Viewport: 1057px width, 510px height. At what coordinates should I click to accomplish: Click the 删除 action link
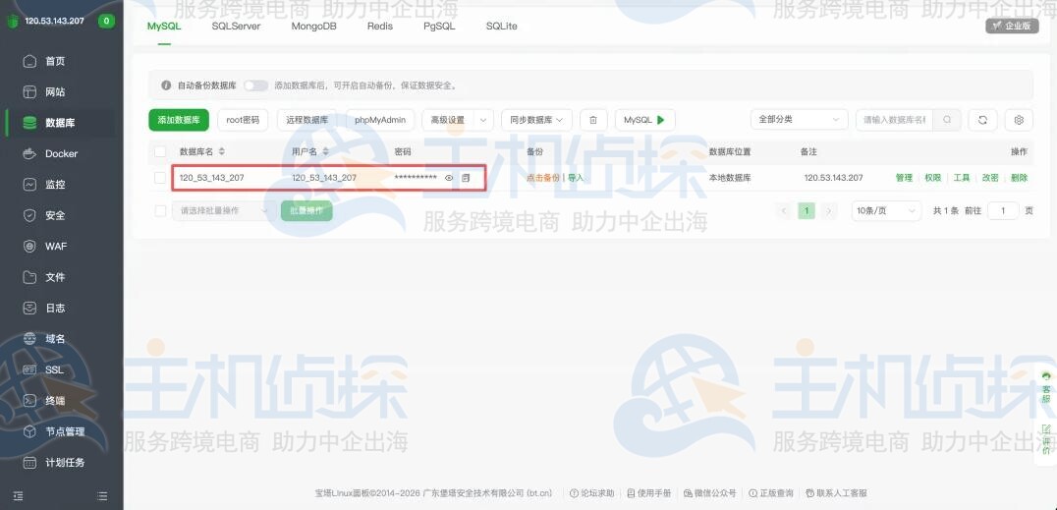click(1020, 178)
